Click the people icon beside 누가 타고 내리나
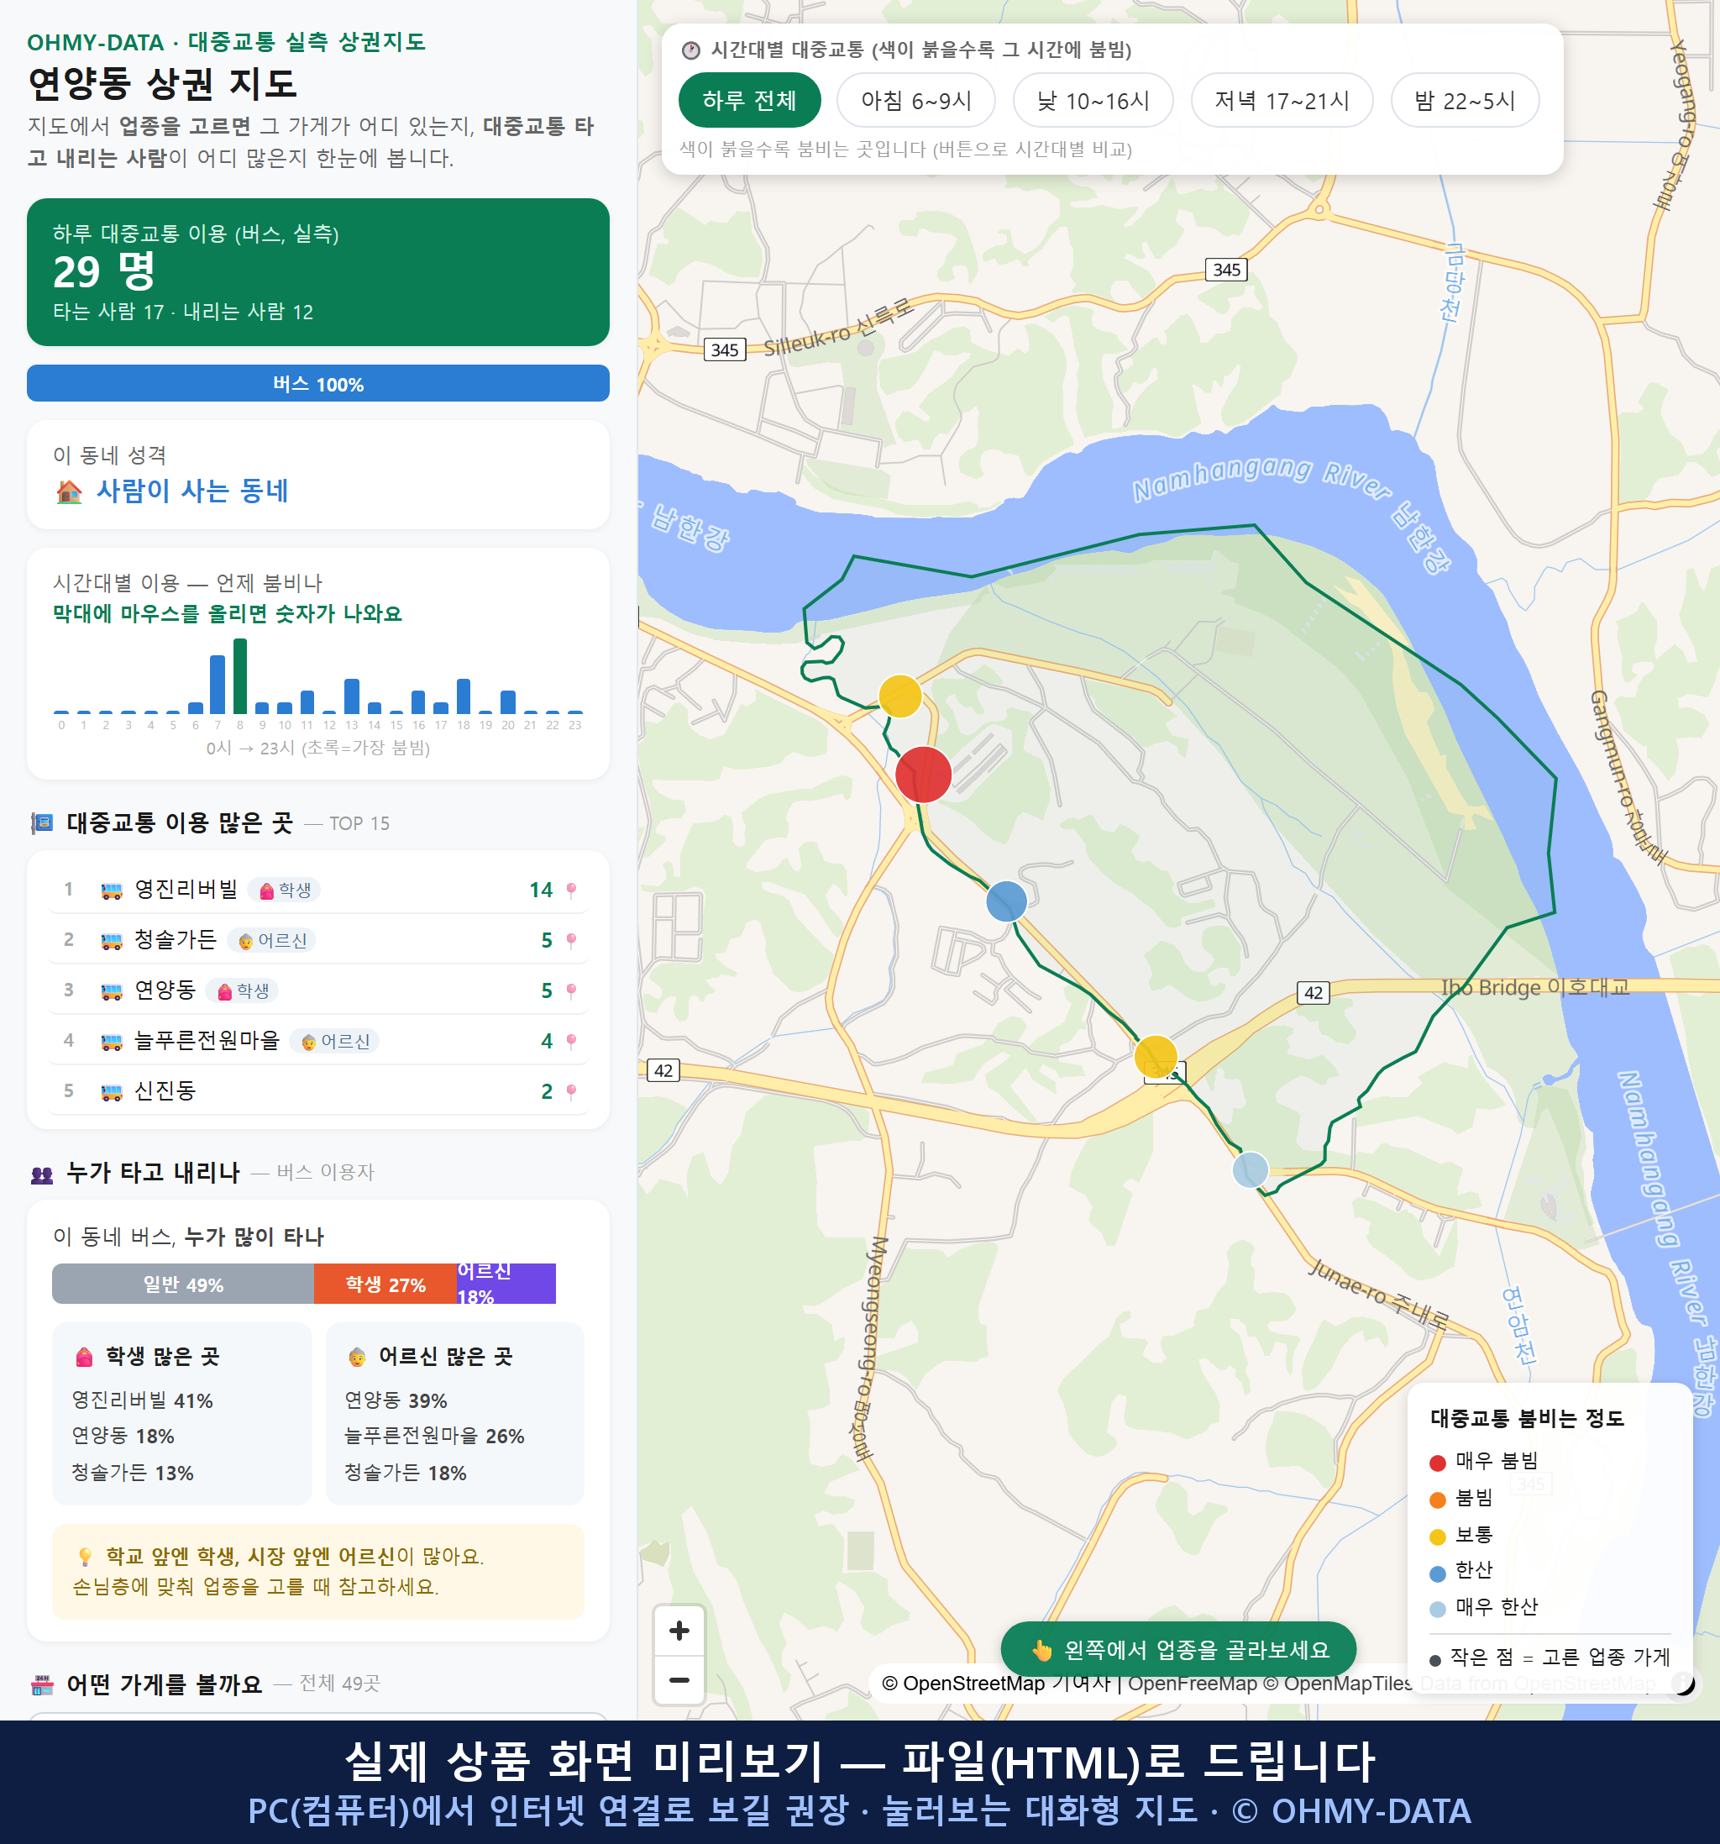This screenshot has height=1844, width=1720. click(42, 1174)
